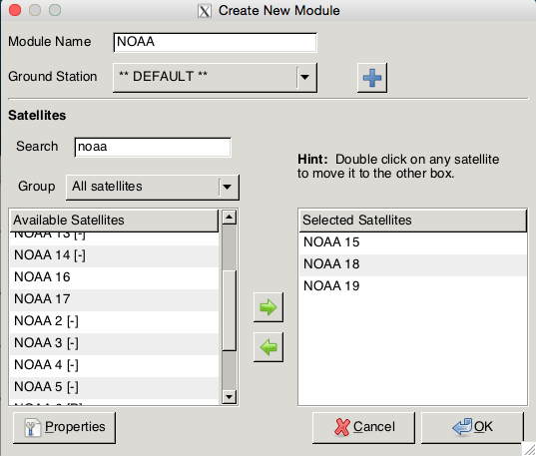Screen dimensions: 536x456
Task: Click scrollbar down arrow in available list
Action: [229, 397]
